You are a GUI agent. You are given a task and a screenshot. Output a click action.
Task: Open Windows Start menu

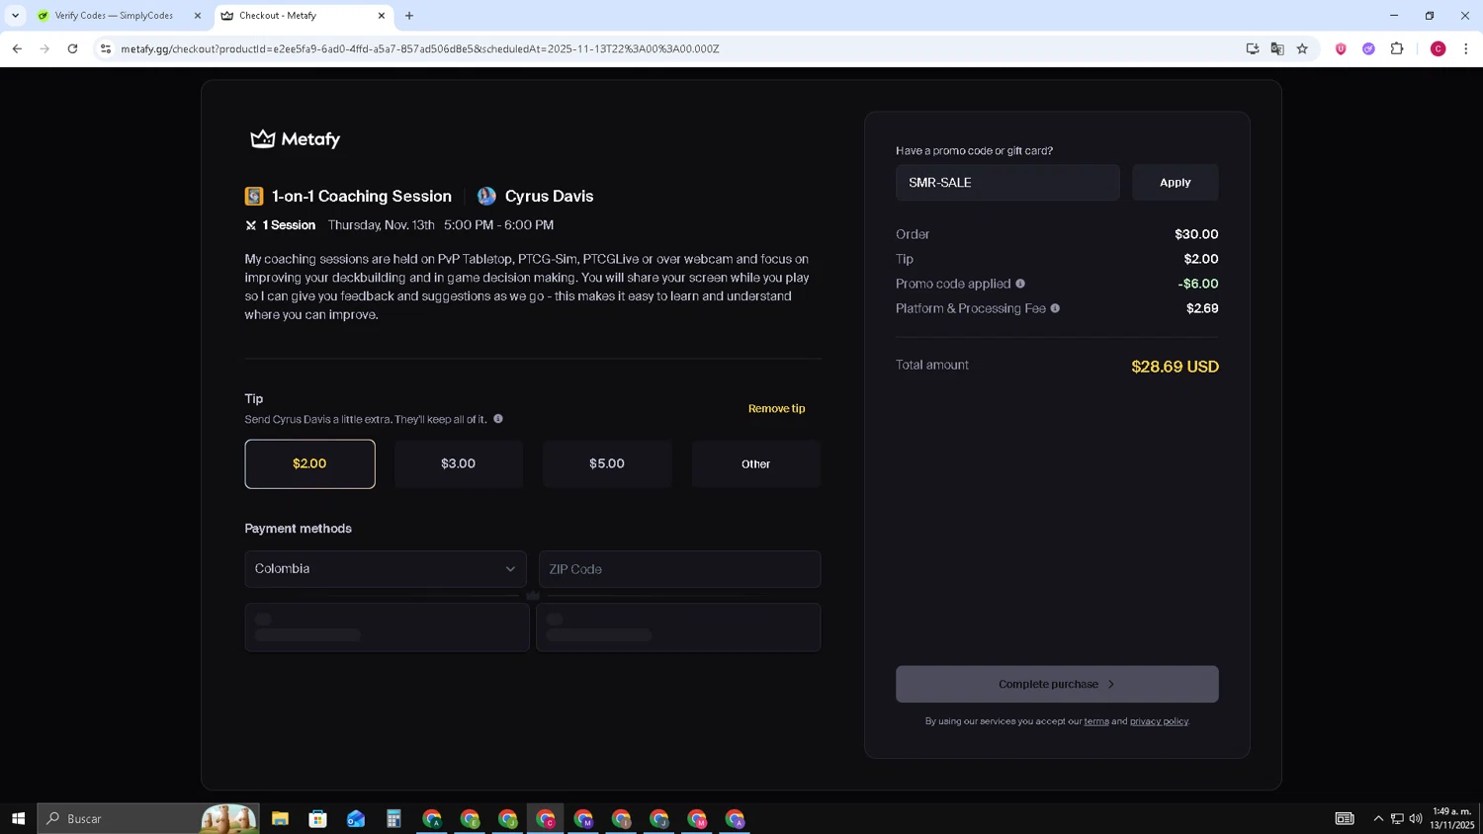(x=18, y=818)
